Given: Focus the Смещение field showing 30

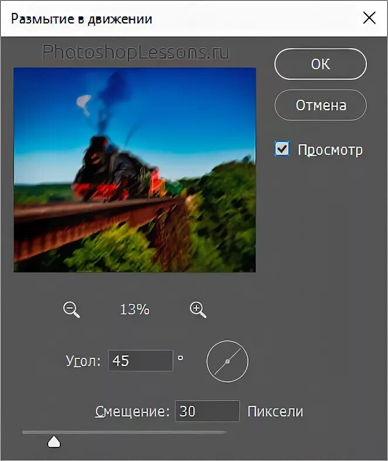Looking at the screenshot, I should tap(207, 411).
